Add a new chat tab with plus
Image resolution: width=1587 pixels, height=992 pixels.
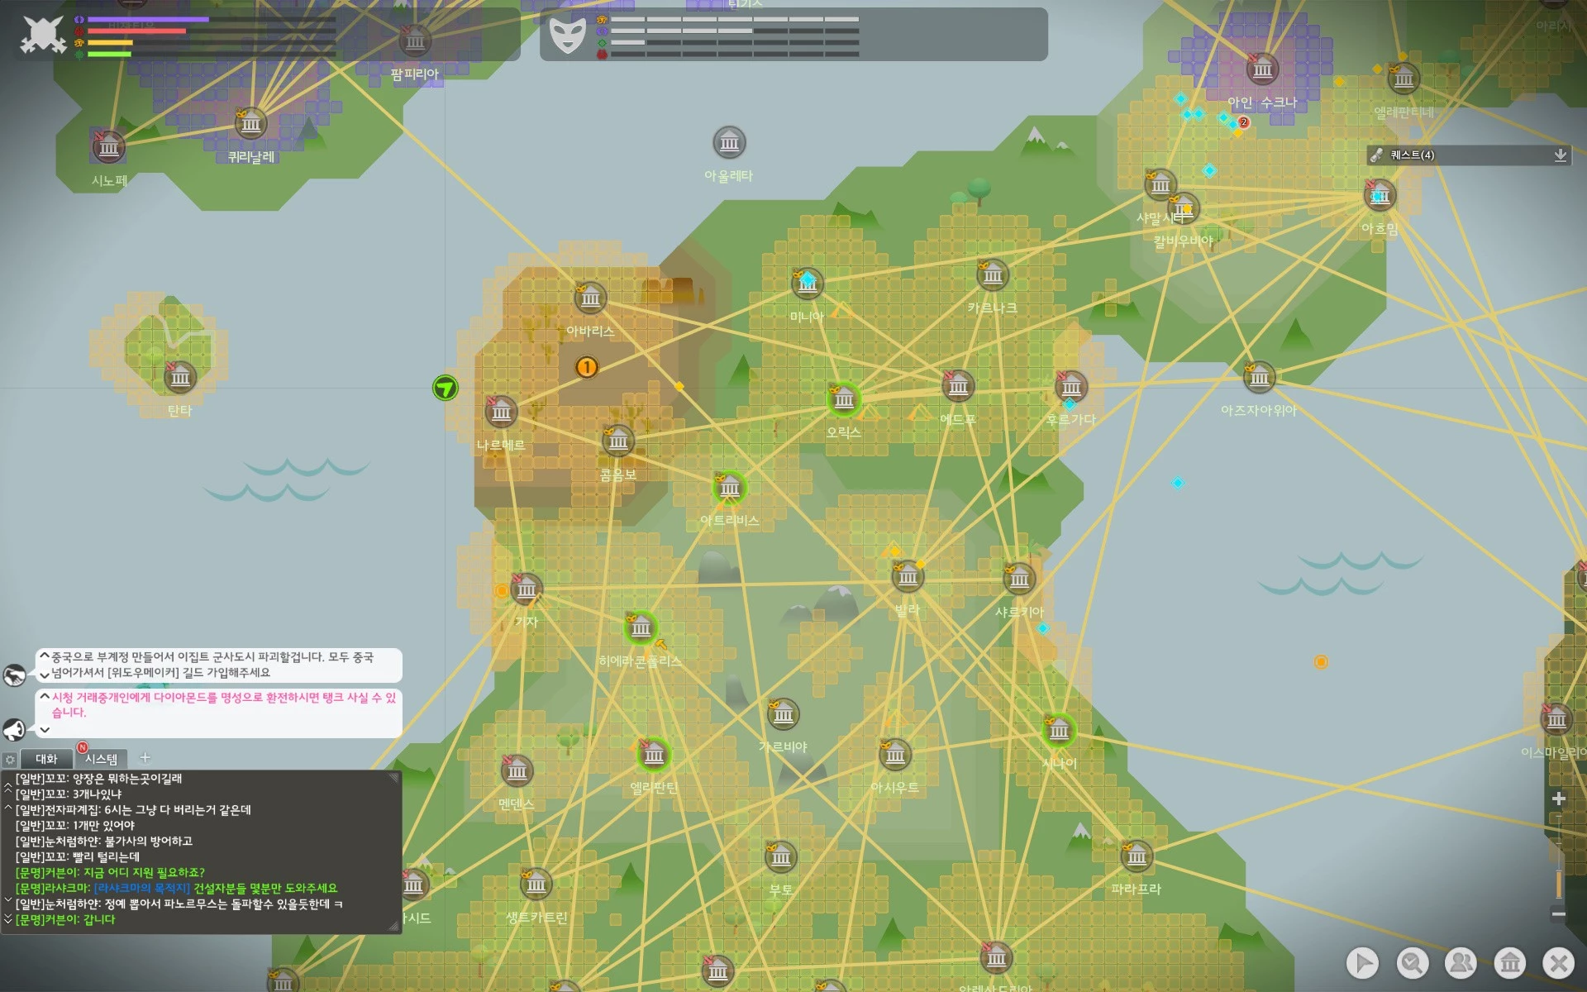(x=145, y=757)
